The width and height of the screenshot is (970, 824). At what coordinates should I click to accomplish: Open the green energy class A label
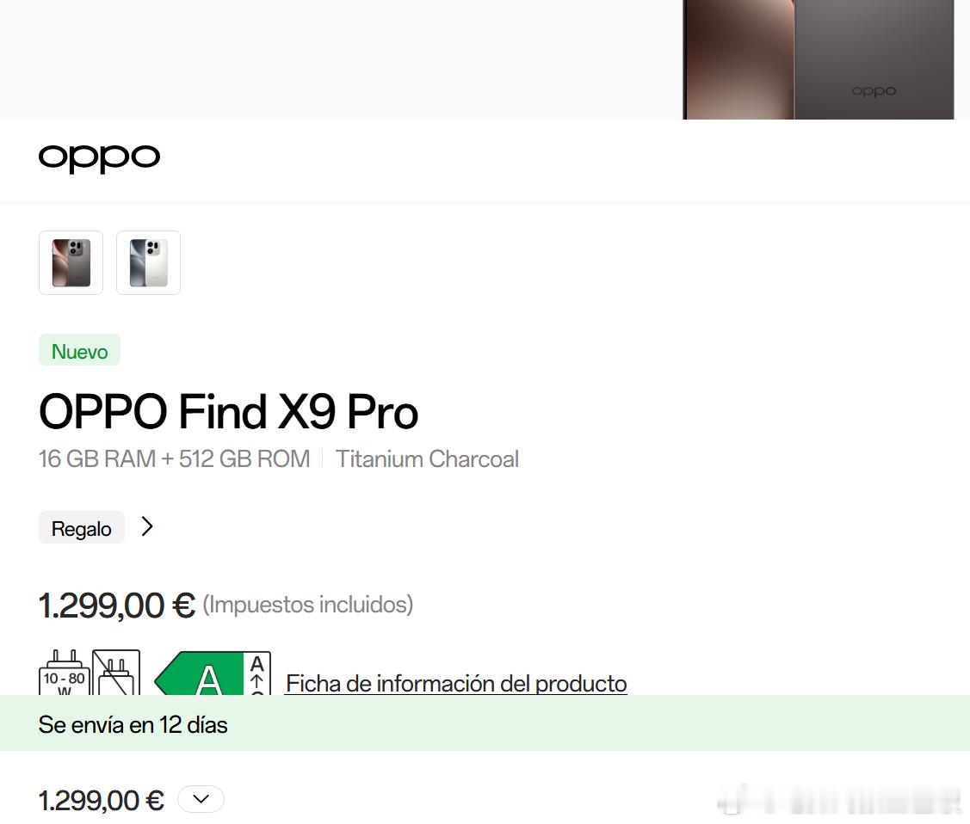tap(199, 673)
